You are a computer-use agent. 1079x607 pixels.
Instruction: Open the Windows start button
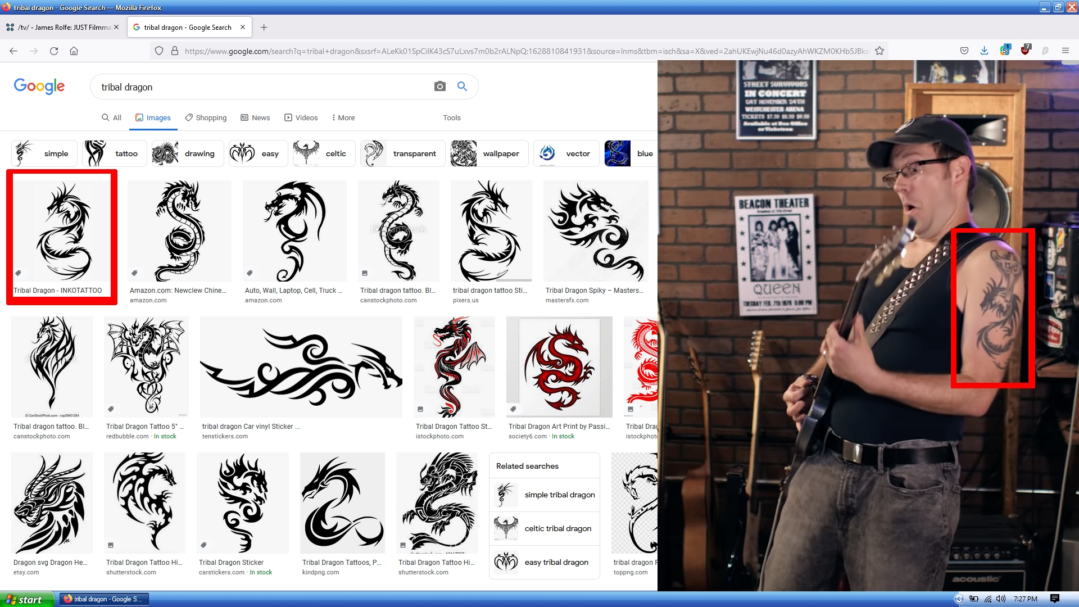pos(27,599)
